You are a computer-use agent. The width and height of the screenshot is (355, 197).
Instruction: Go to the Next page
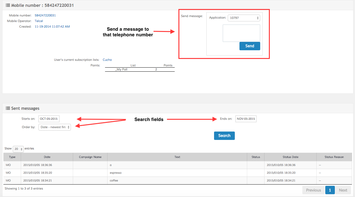(x=343, y=190)
